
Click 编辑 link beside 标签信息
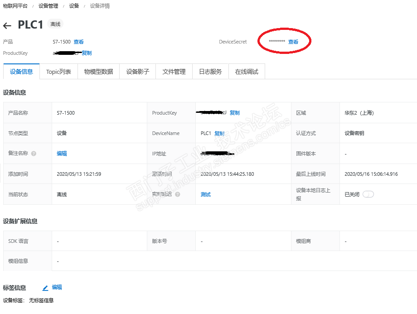(x=57, y=287)
